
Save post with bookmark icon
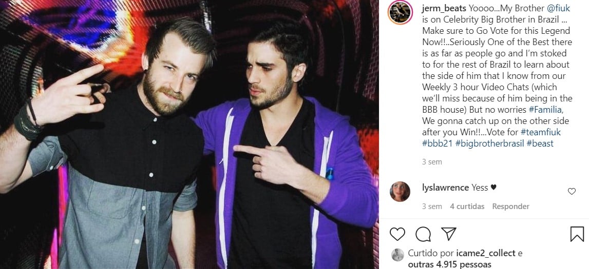click(577, 234)
